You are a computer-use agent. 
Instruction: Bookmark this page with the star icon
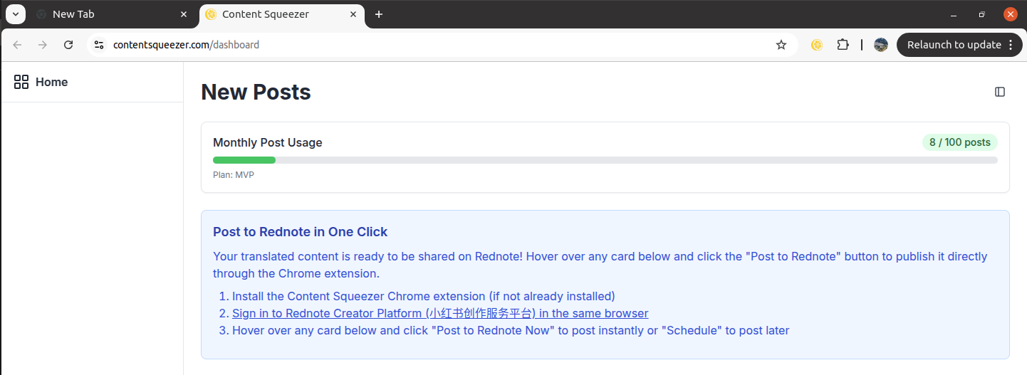pos(781,45)
